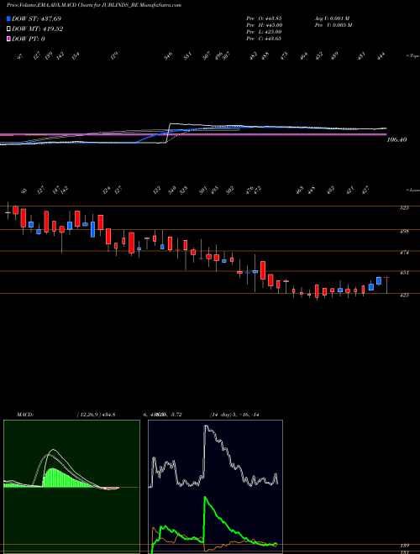Click the '(14 day) 5, +16, -14' ADX text
This screenshot has width=420, height=554.
[234, 415]
